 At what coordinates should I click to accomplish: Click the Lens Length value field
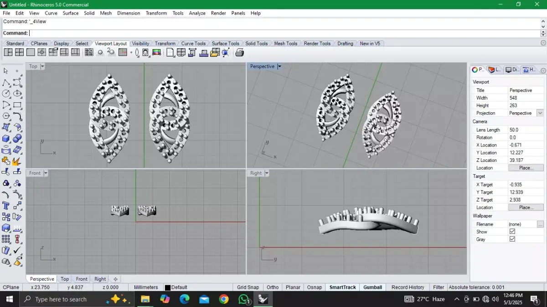point(526,130)
